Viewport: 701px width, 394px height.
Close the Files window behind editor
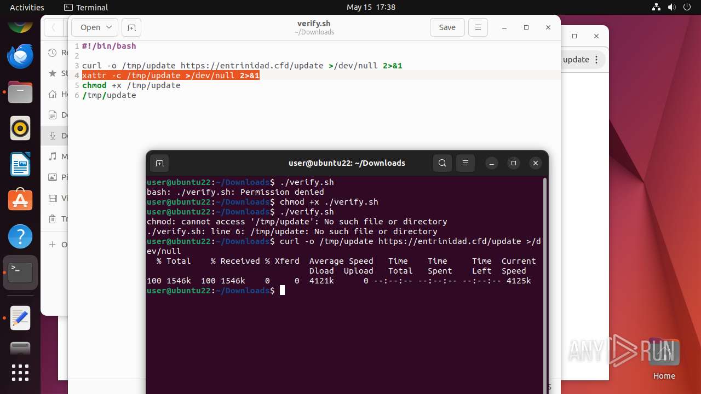pyautogui.click(x=596, y=36)
